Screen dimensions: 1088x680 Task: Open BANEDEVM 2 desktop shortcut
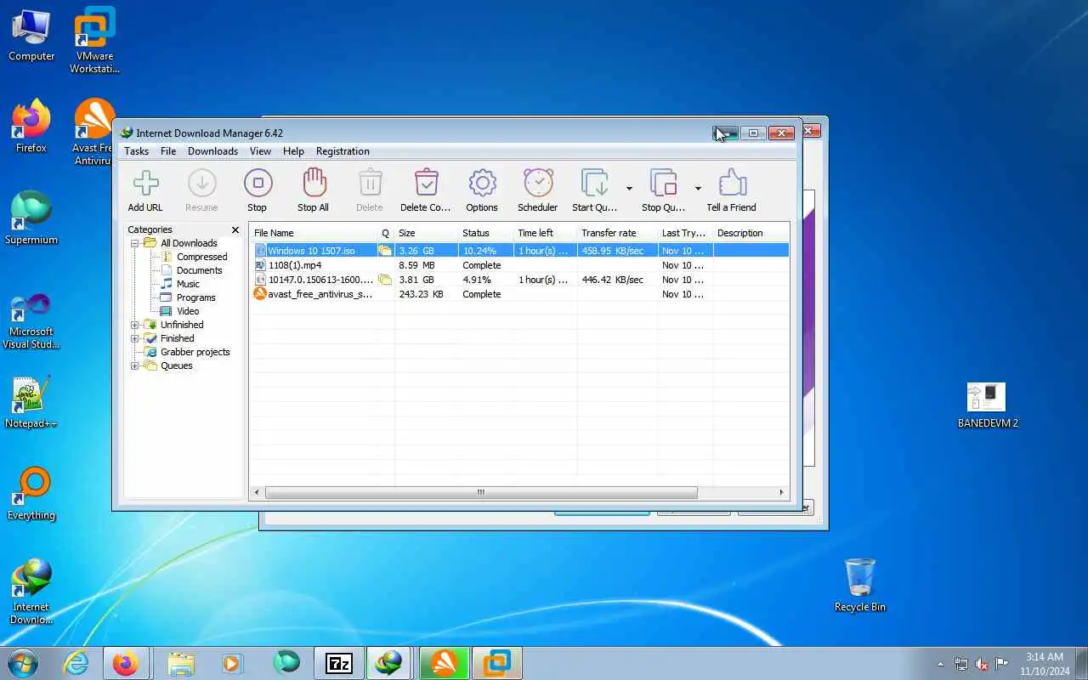[988, 405]
